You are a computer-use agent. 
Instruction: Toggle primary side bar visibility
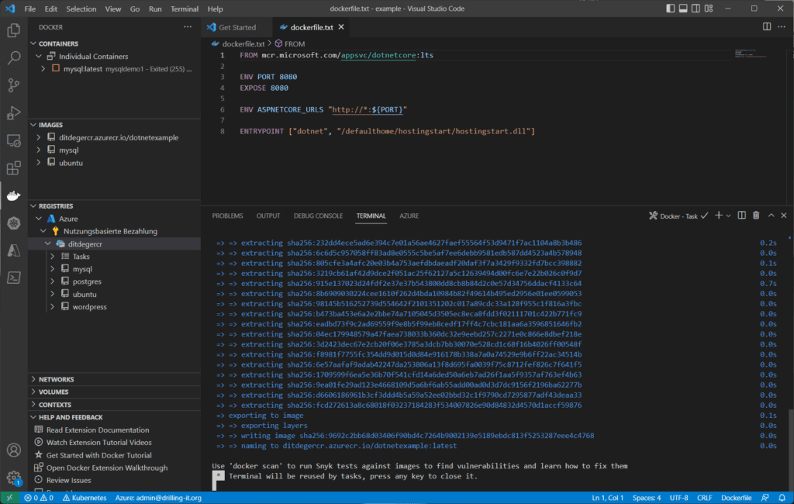click(670, 8)
